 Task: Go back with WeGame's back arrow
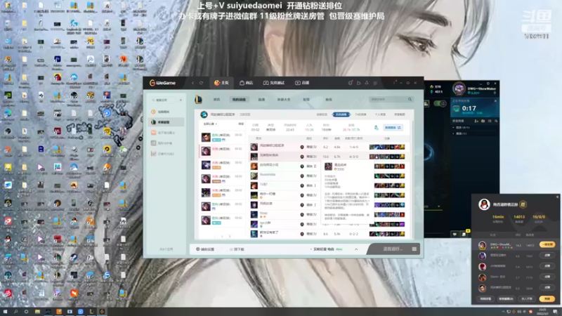pyautogui.click(x=192, y=83)
